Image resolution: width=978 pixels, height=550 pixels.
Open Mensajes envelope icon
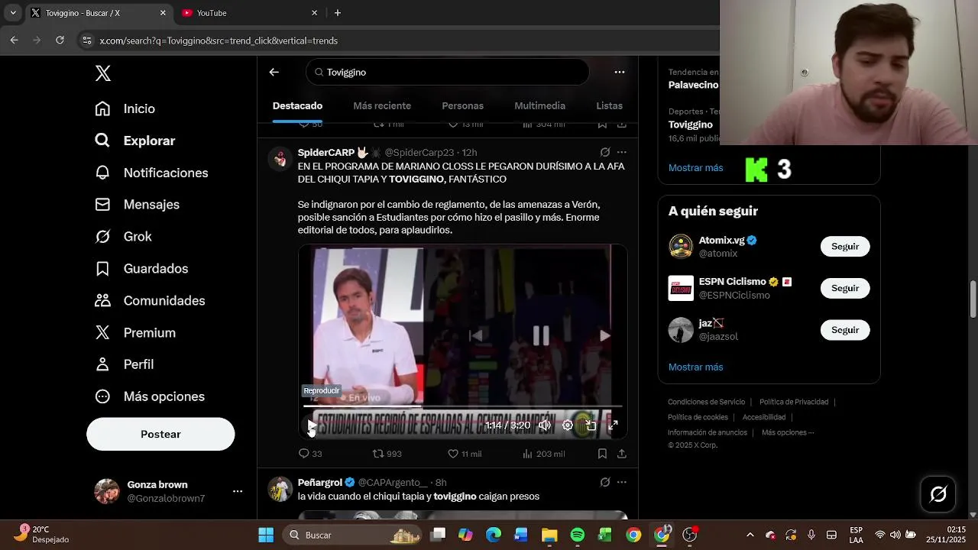pos(102,205)
